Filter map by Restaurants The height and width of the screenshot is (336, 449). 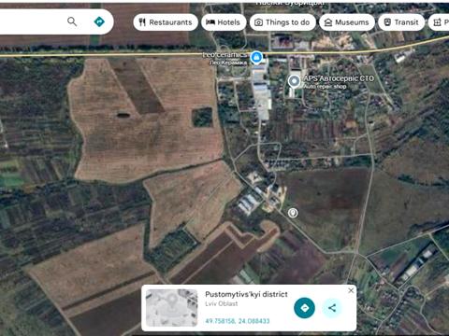166,22
